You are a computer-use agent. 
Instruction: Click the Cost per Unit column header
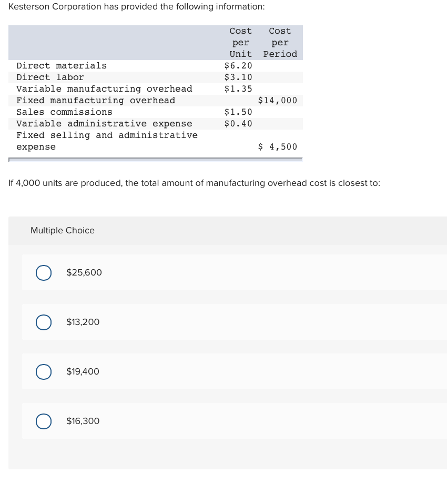(x=240, y=42)
